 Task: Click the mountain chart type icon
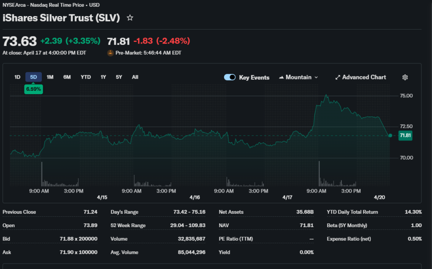pos(281,77)
